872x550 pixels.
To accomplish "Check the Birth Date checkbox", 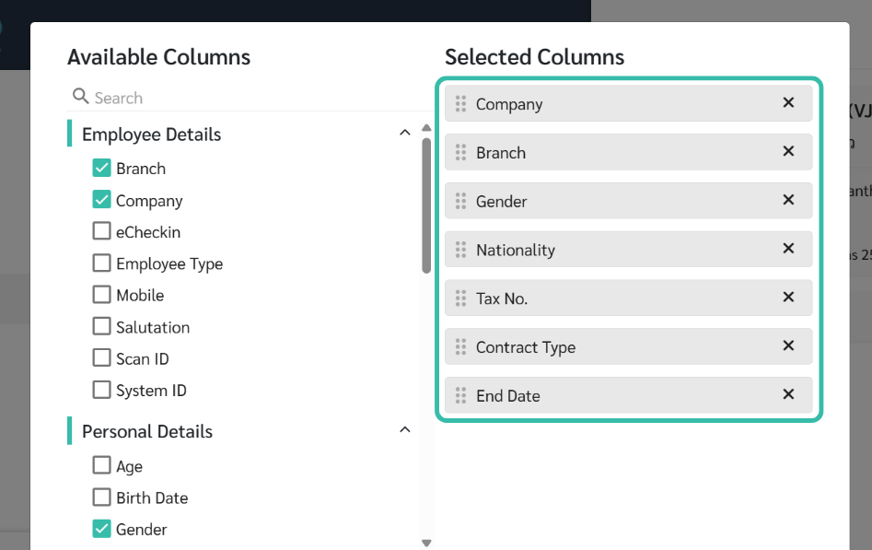I will (x=101, y=497).
